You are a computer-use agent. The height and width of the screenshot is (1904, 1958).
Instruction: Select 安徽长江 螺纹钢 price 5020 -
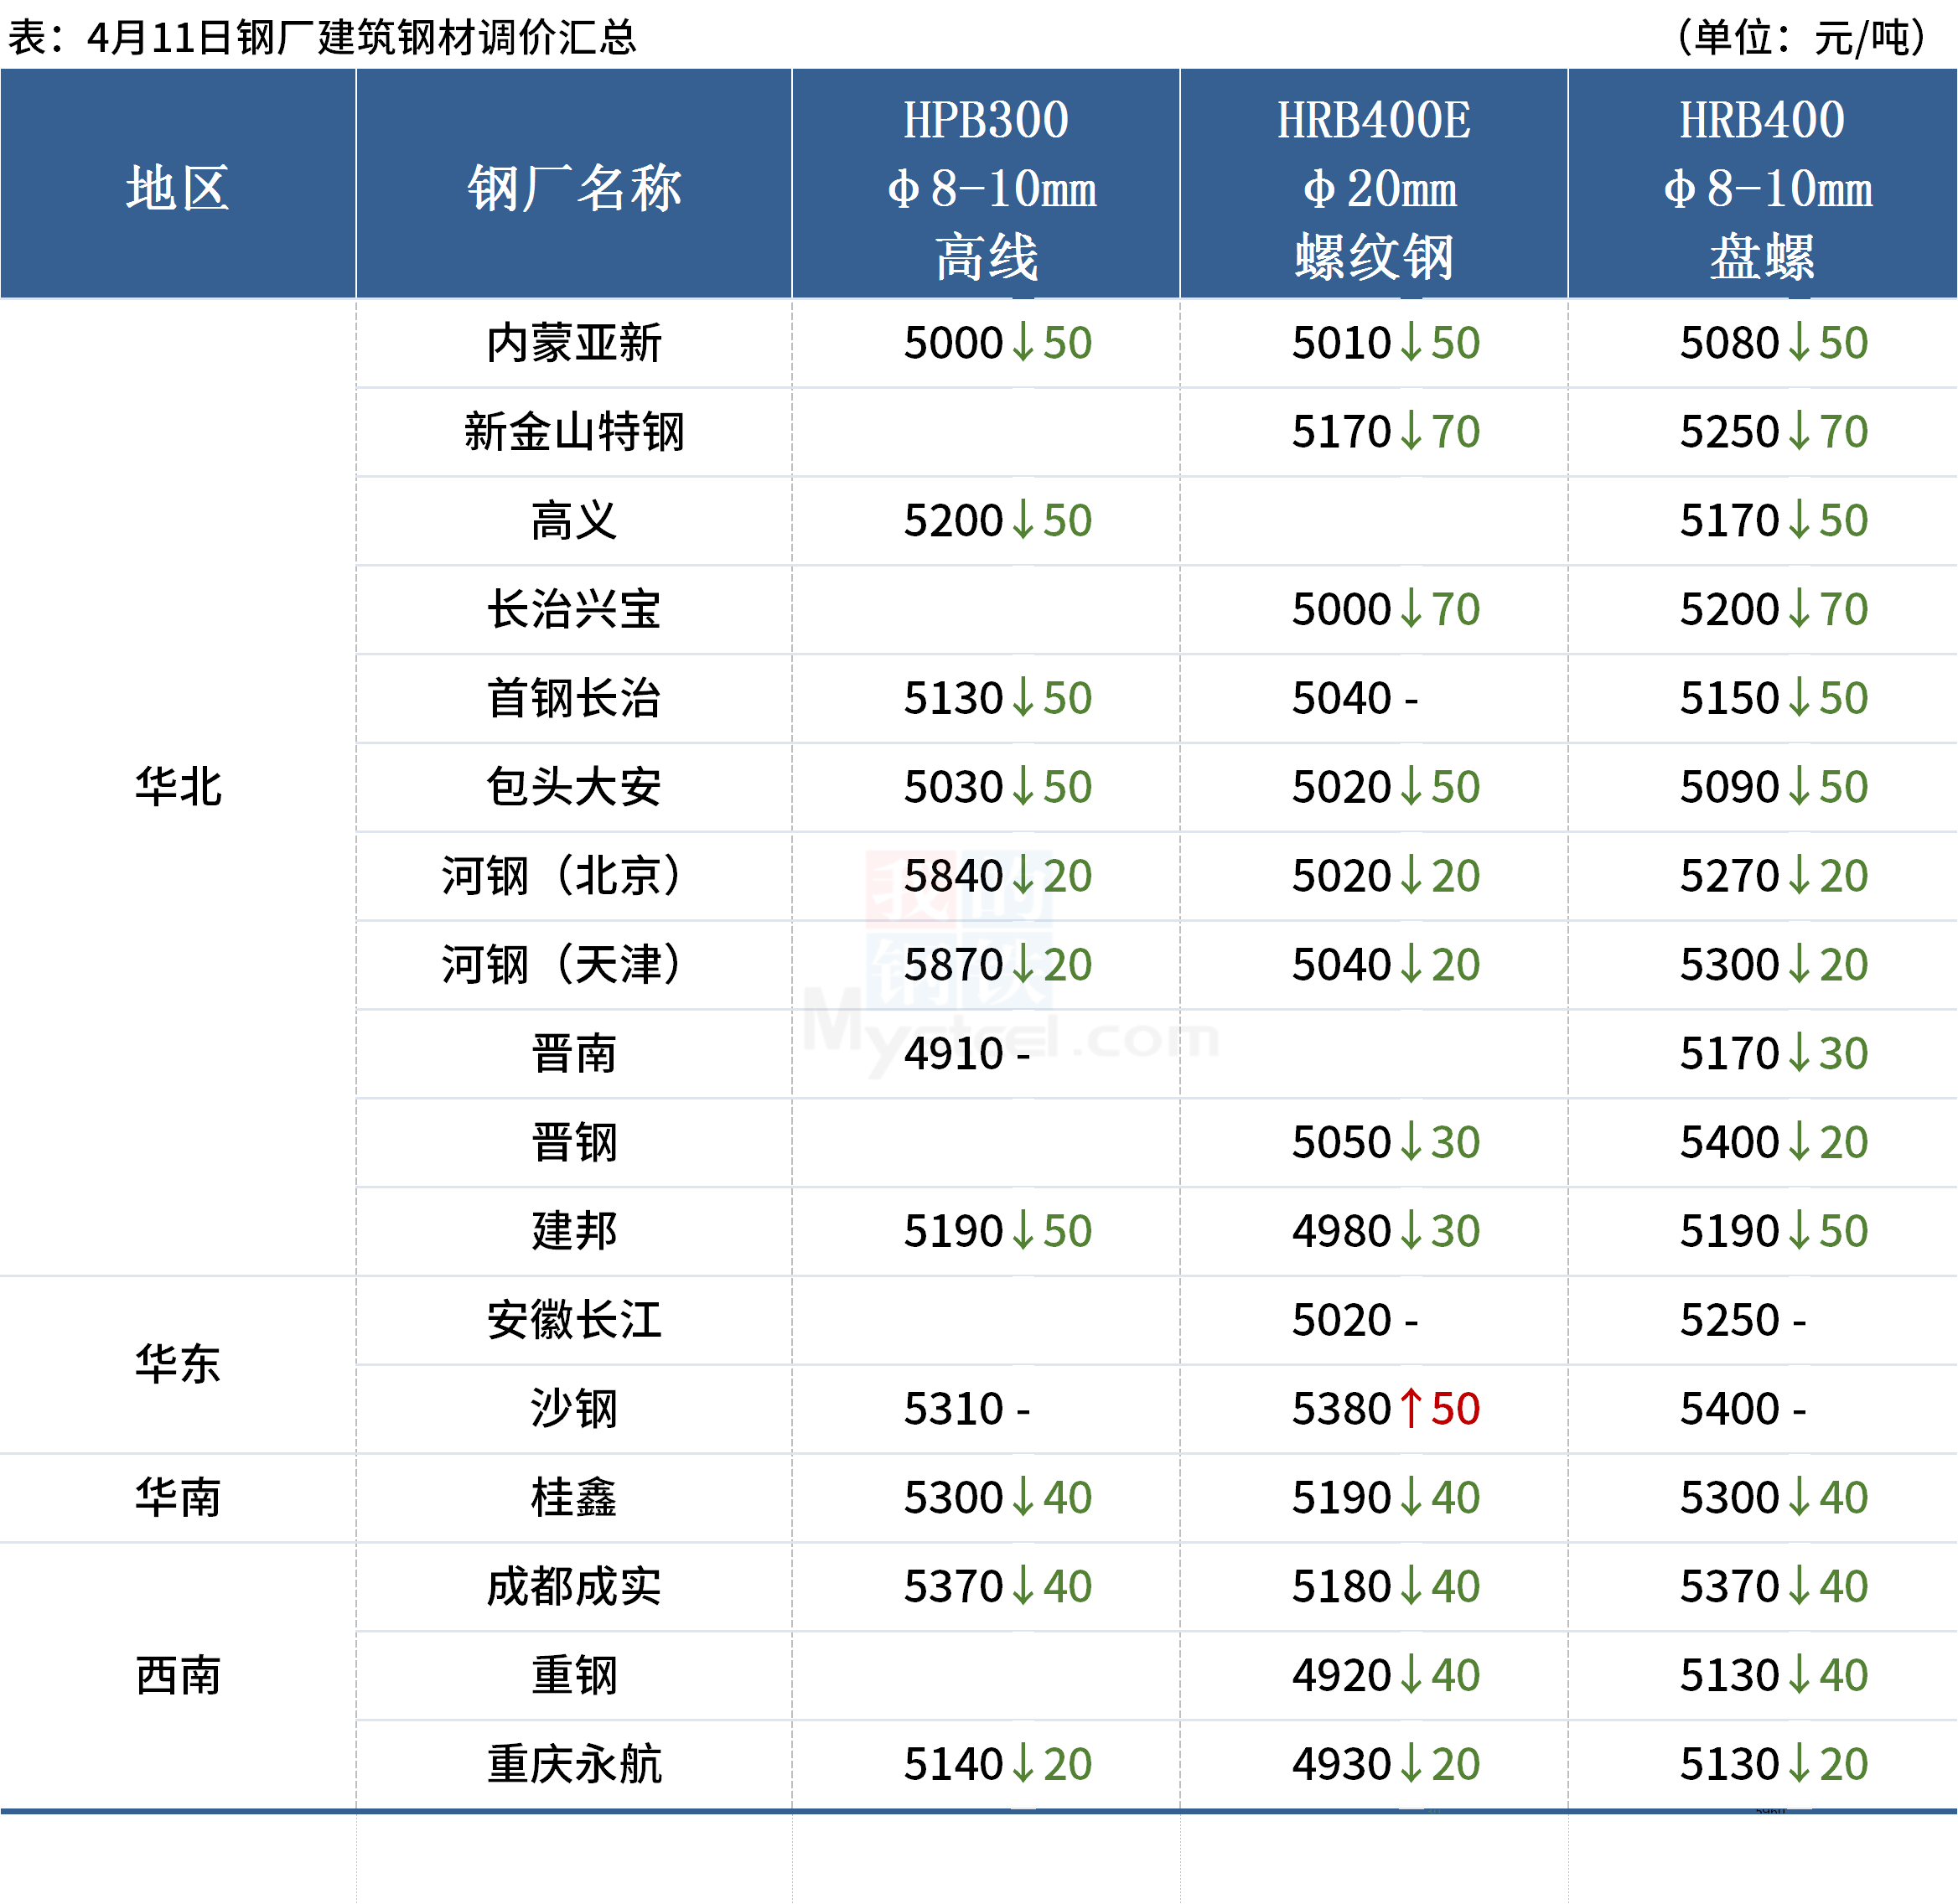(x=1355, y=1320)
